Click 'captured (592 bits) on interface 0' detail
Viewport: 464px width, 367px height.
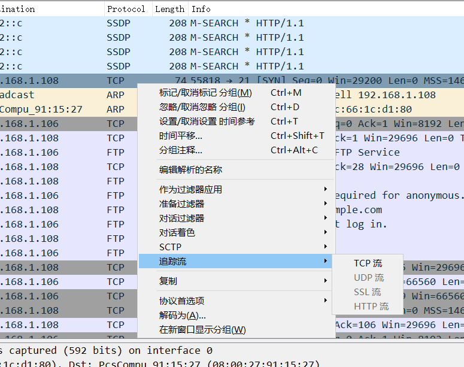point(111,350)
